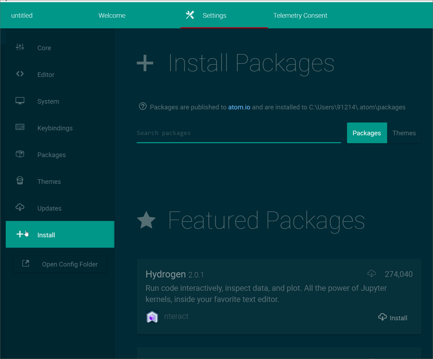This screenshot has height=359, width=433.
Task: Select the Settings tab
Action: [x=224, y=16]
